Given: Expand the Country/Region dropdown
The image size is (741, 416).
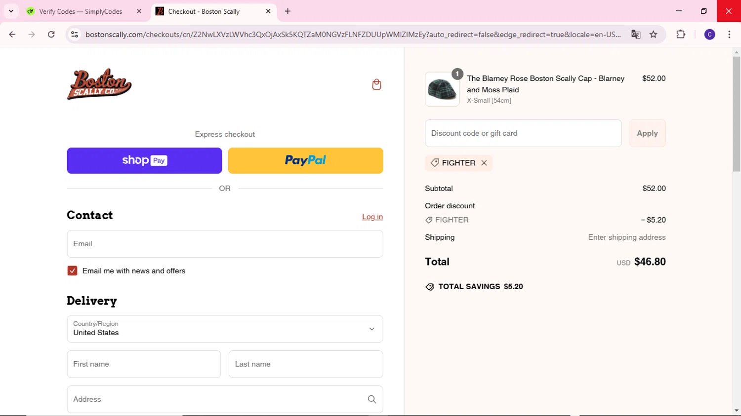Looking at the screenshot, I should (225, 329).
